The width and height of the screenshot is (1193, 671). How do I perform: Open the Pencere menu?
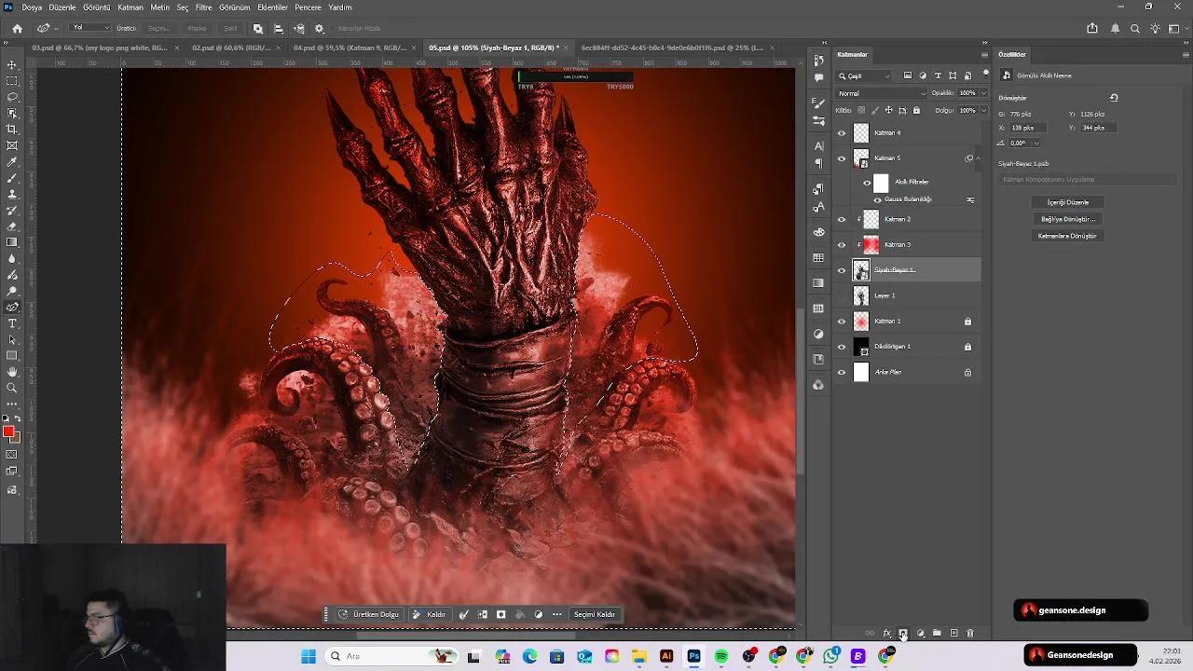click(x=309, y=7)
